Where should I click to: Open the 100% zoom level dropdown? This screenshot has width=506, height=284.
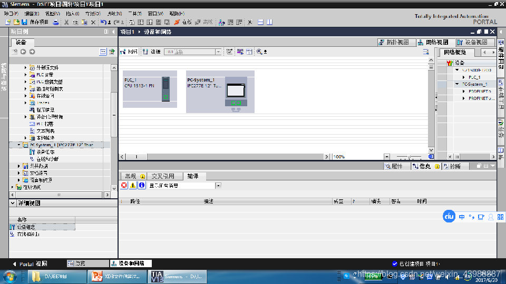[x=386, y=157]
